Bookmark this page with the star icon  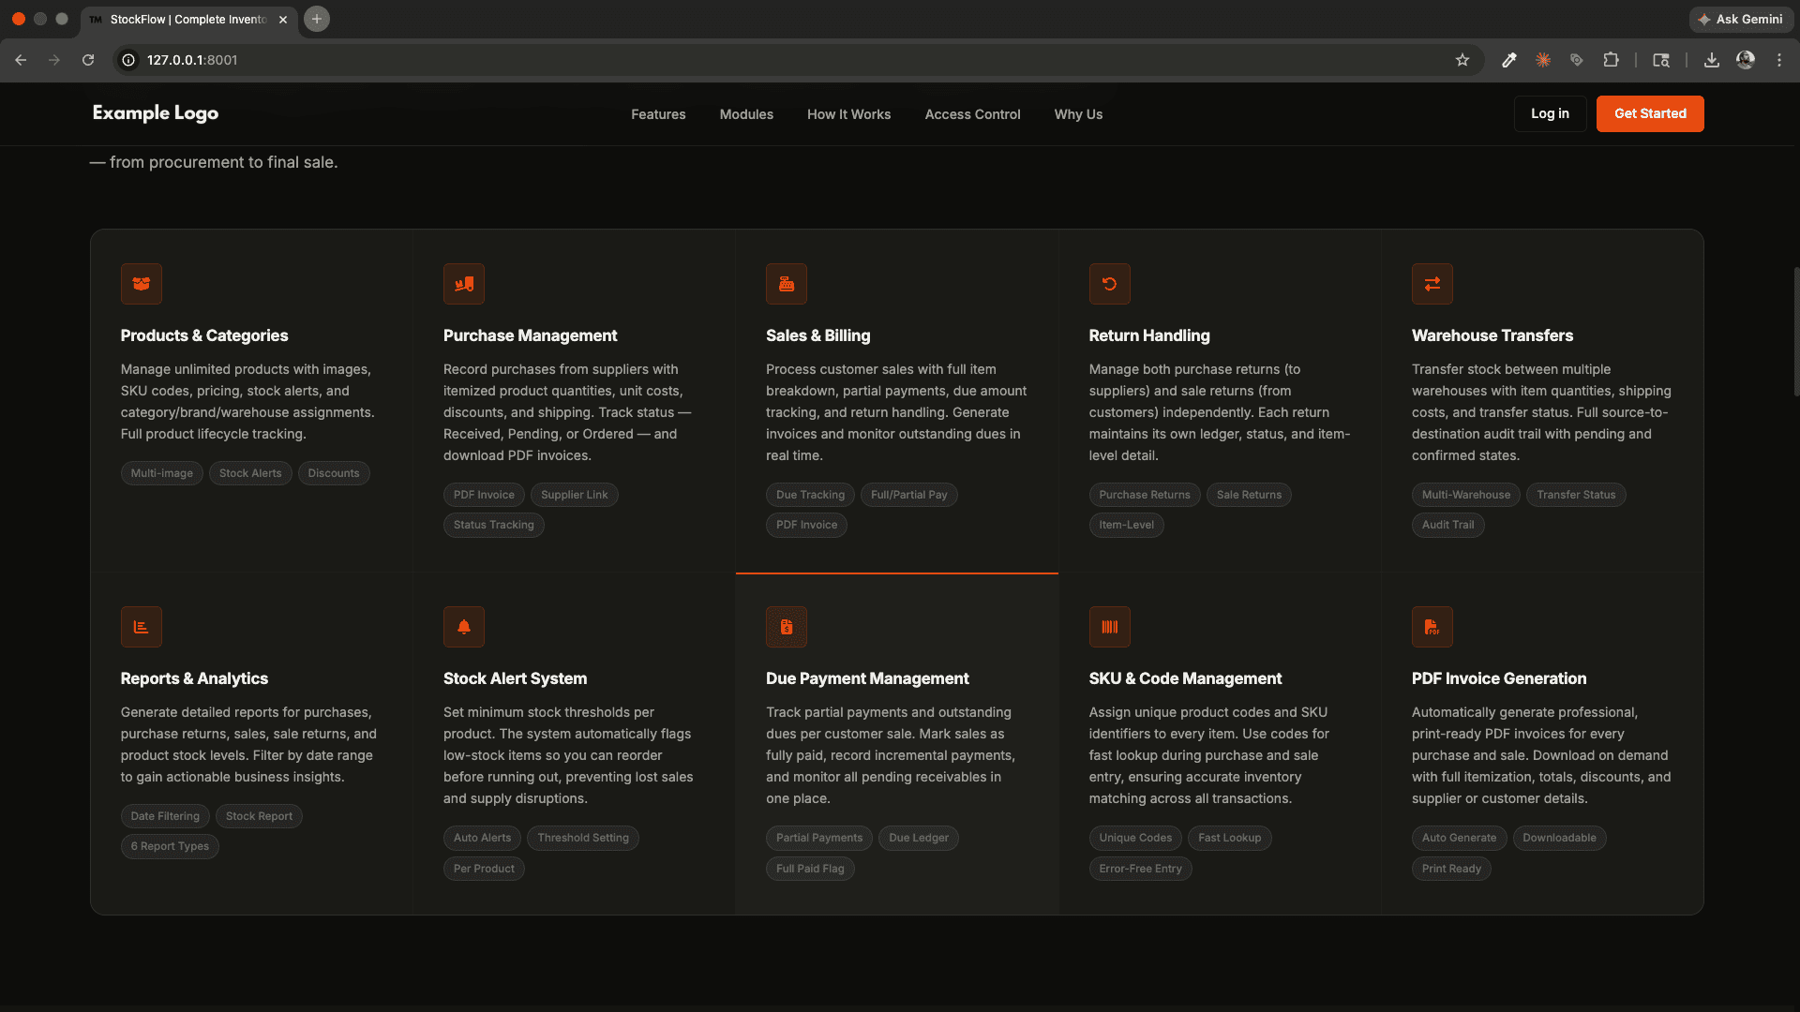[x=1462, y=60]
